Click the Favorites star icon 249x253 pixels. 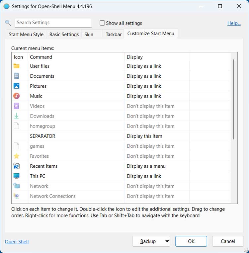(17, 156)
